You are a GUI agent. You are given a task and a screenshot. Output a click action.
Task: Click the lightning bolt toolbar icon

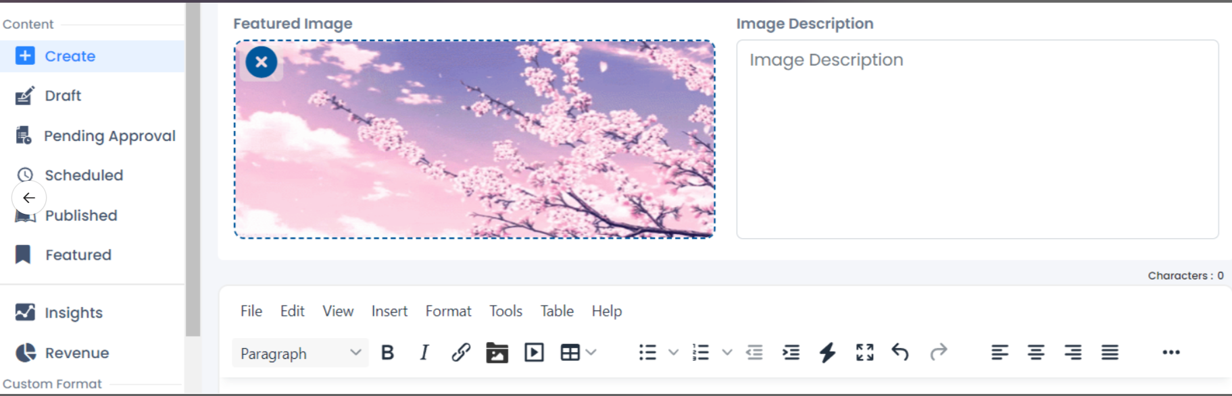pyautogui.click(x=827, y=353)
